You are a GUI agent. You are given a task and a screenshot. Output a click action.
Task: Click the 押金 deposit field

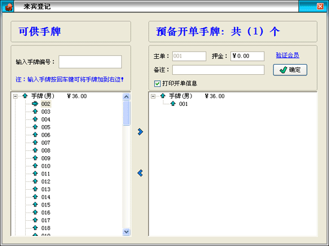(248, 56)
